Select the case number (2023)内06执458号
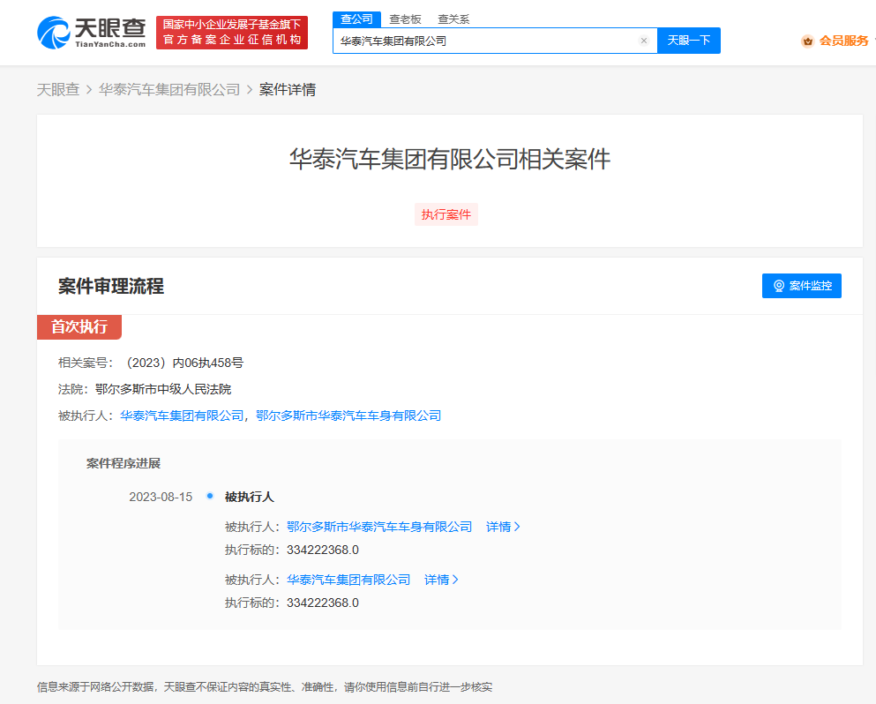 [183, 363]
